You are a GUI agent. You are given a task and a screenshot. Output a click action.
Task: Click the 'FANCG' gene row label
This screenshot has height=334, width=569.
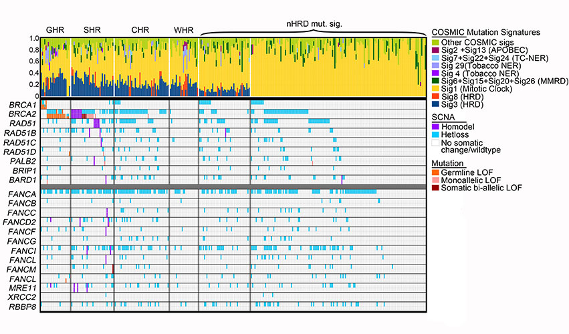point(22,241)
